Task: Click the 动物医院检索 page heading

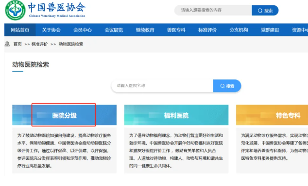Action: (31, 64)
